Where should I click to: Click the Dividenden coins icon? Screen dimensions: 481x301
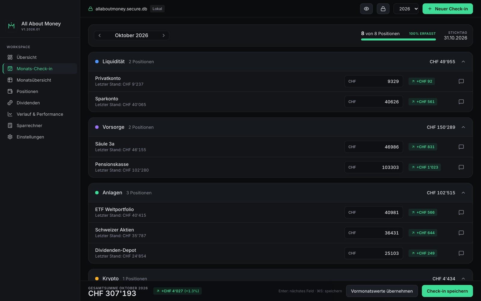coord(10,103)
